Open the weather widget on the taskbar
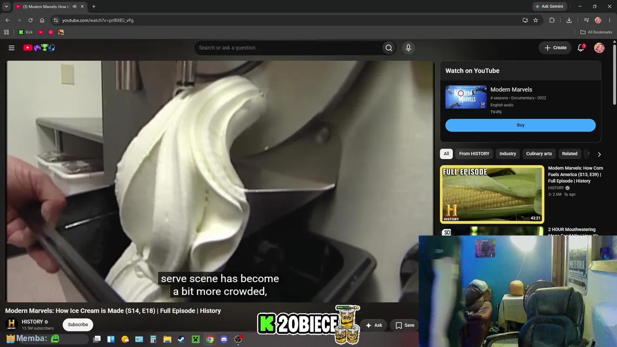 click(x=125, y=339)
